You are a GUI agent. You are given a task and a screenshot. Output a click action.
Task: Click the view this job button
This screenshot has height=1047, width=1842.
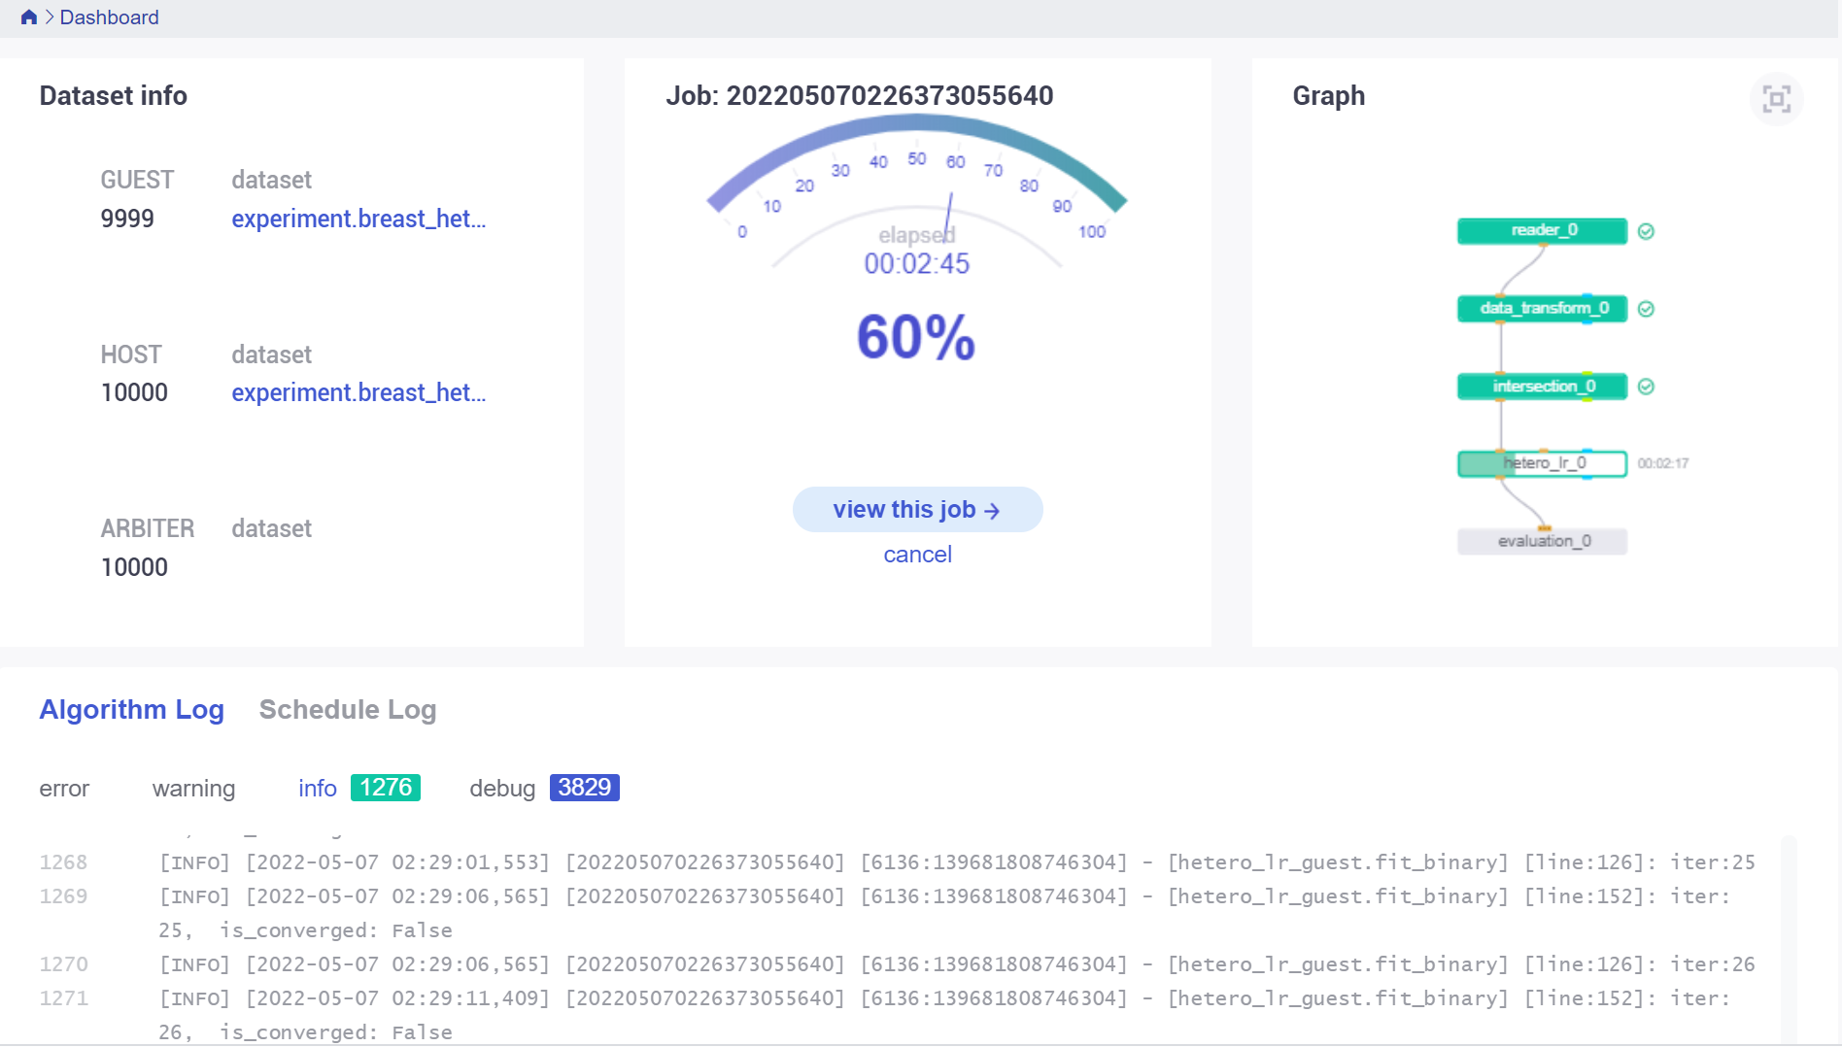[x=917, y=510]
